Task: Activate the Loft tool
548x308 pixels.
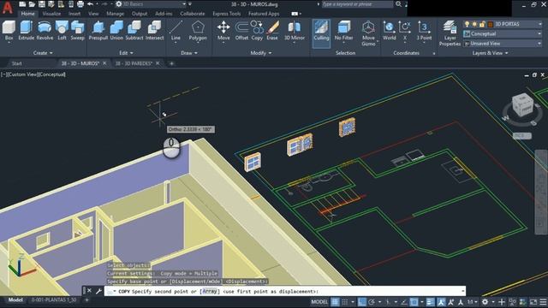Action: tap(62, 31)
